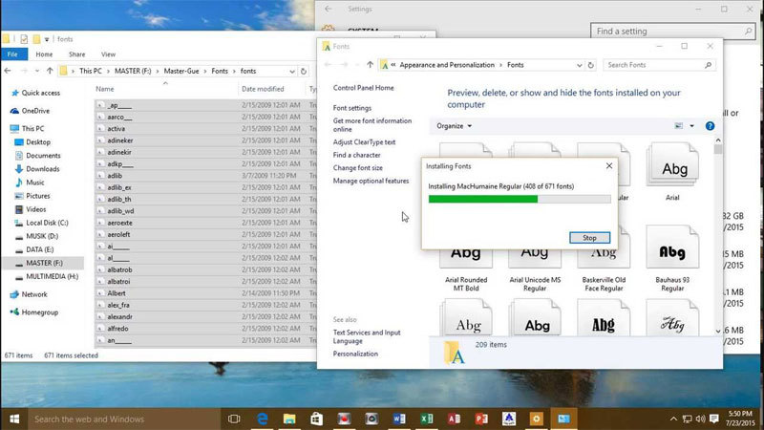Click the Arial font icon

pyautogui.click(x=674, y=168)
